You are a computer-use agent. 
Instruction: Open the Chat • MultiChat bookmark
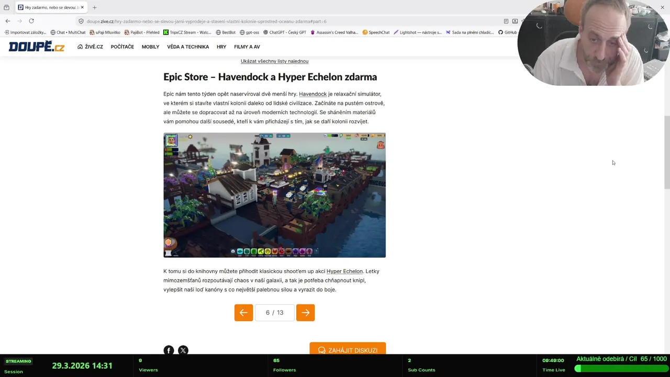click(x=68, y=32)
